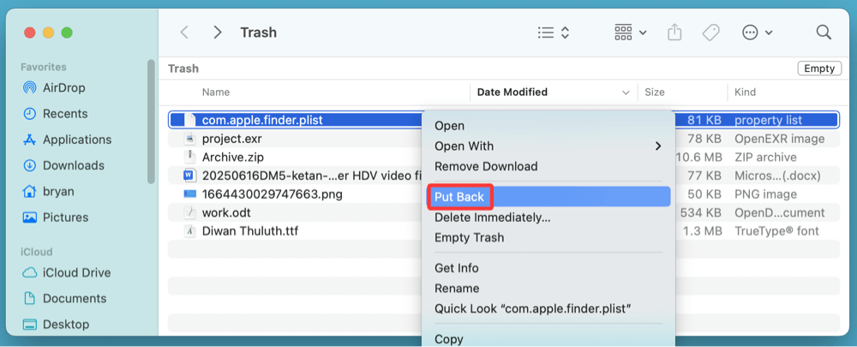The width and height of the screenshot is (857, 347).
Task: Open the list view switcher
Action: (554, 33)
